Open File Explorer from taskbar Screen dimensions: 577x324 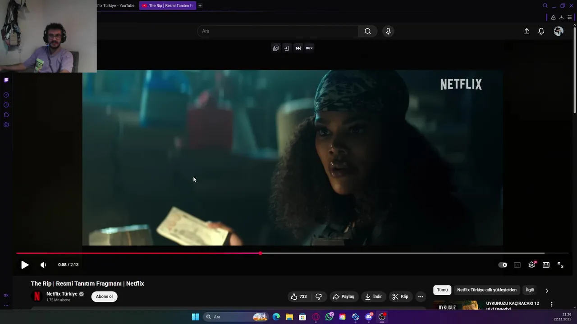(289, 317)
